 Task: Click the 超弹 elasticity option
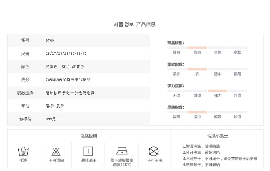click(x=238, y=95)
